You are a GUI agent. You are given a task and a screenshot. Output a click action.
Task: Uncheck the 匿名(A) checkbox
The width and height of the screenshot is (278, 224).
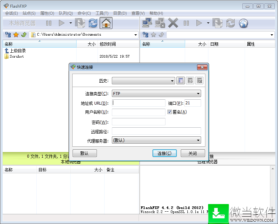coord(169,112)
